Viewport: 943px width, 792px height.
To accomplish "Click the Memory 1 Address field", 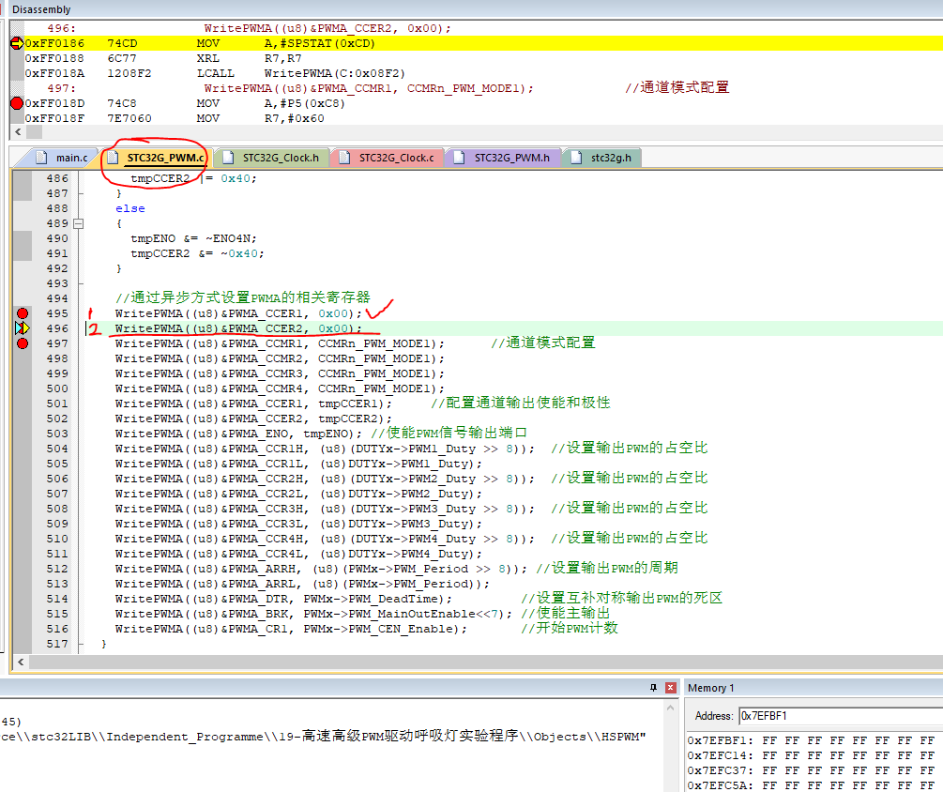I will tap(840, 716).
